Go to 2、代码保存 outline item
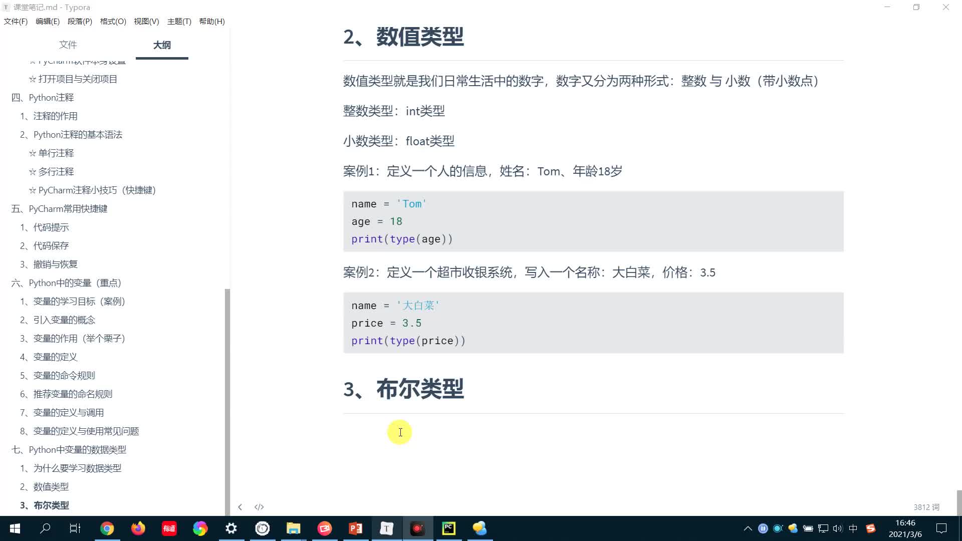962x541 pixels. 45,246
